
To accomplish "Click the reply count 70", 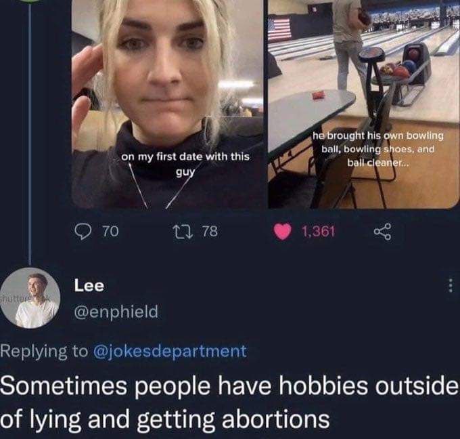I will click(110, 232).
